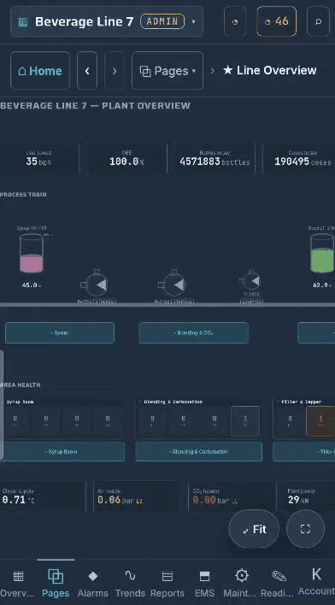This screenshot has height=605, width=335.
Task: Open the Syrup Room area button
Action: click(62, 451)
